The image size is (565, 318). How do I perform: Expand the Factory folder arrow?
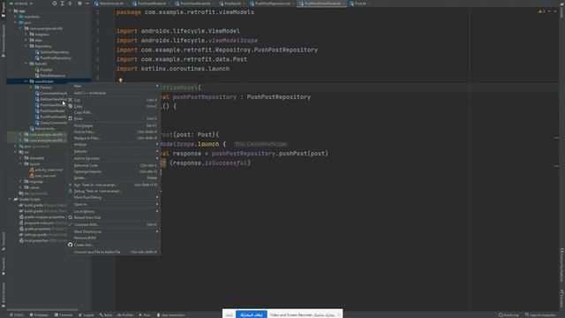(x=32, y=87)
